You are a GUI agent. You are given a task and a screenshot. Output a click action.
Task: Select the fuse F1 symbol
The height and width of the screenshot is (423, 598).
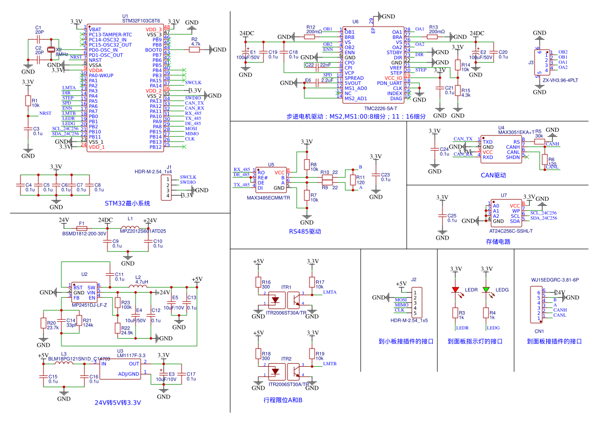coord(82,228)
